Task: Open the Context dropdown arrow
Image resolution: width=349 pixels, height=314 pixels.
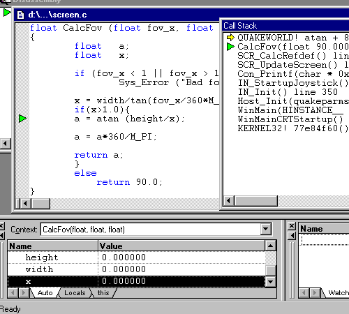Action: [x=265, y=230]
